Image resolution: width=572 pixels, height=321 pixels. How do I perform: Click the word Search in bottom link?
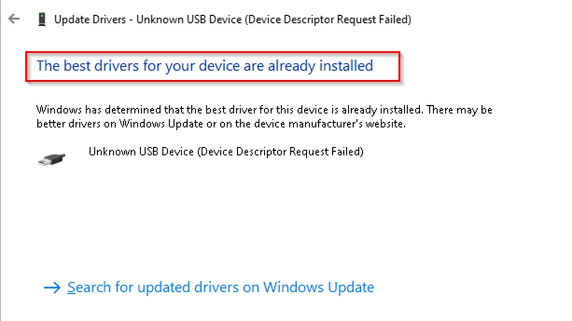[x=89, y=287]
